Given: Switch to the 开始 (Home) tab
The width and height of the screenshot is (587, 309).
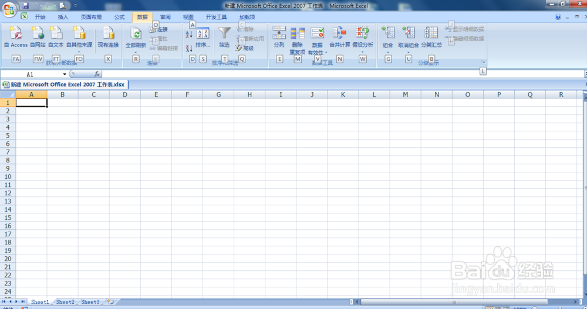Looking at the screenshot, I should (x=40, y=17).
